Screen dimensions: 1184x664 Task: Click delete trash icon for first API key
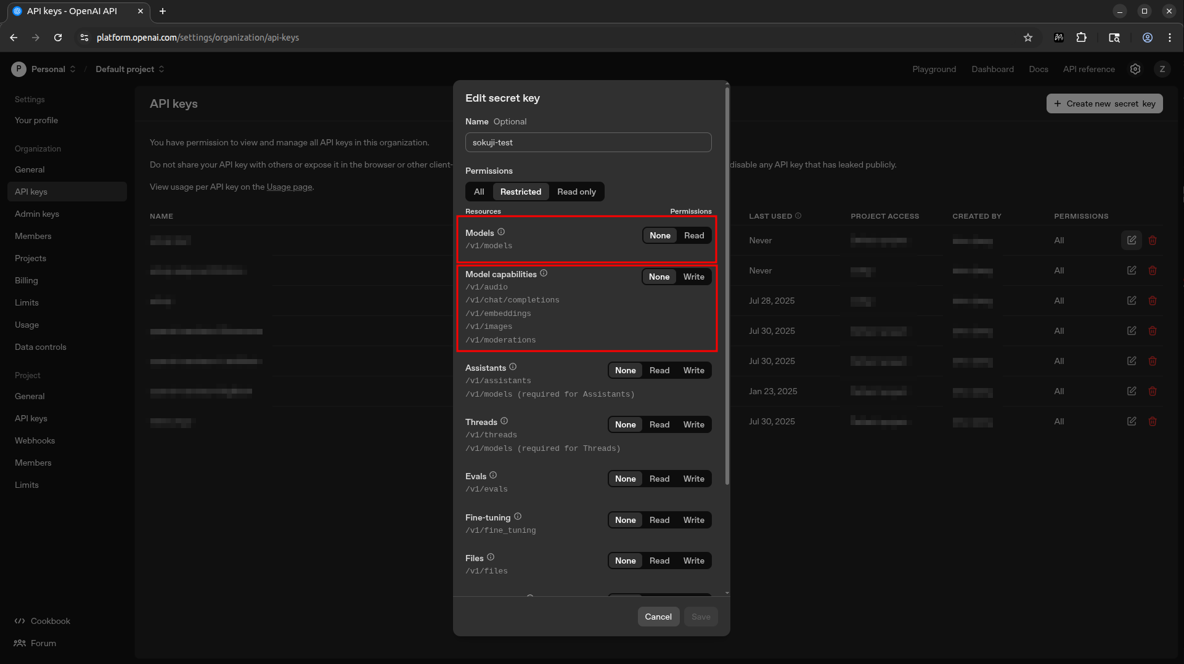tap(1153, 240)
